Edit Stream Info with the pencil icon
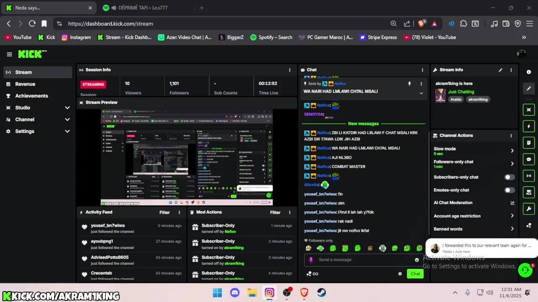 point(500,70)
